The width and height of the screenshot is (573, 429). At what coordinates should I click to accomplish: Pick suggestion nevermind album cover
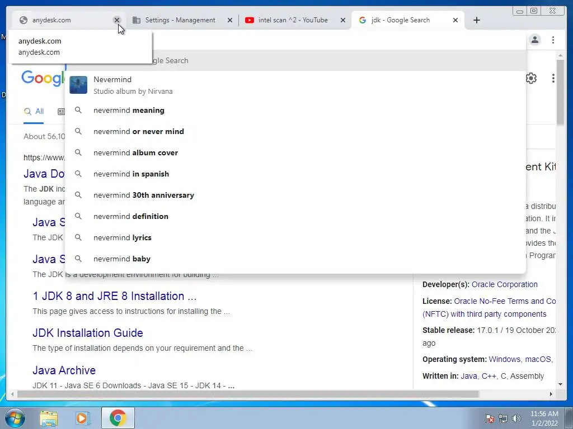(x=295, y=152)
